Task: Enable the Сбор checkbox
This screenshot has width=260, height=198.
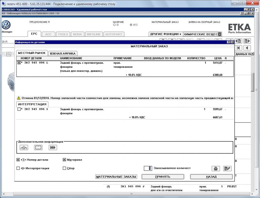Action: tap(64, 168)
